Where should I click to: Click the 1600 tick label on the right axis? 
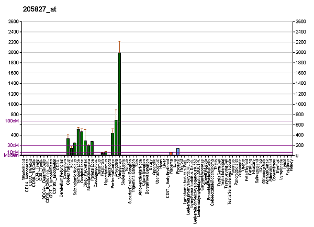(300, 73)
